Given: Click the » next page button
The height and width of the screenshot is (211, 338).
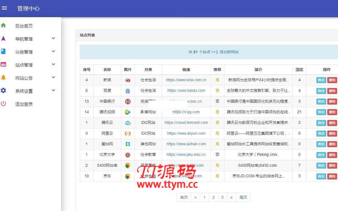Looking at the screenshot, I should [x=231, y=197].
